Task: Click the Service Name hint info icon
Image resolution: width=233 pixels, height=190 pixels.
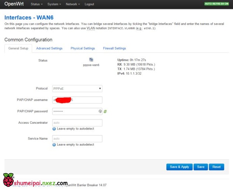Action: point(54,144)
